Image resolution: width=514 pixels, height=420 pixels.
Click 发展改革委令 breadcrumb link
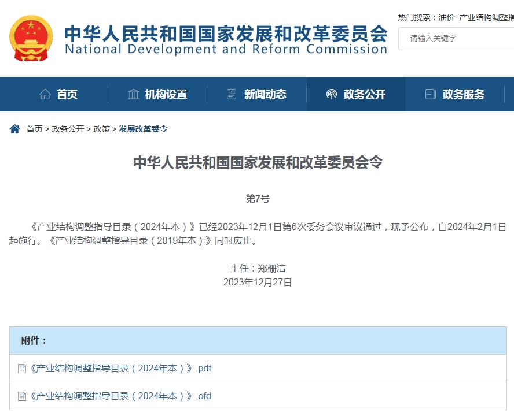tap(143, 129)
